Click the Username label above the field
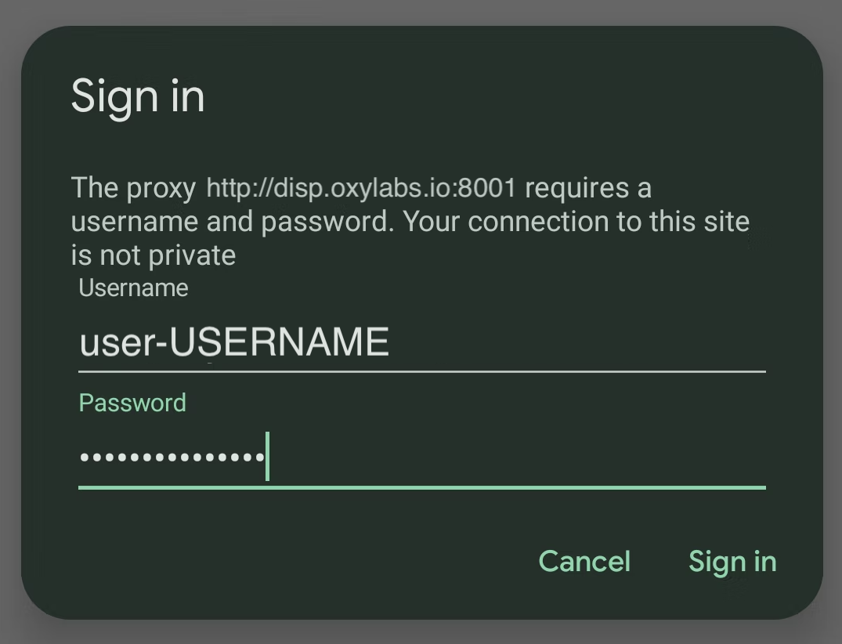This screenshot has height=644, width=842. pyautogui.click(x=132, y=288)
